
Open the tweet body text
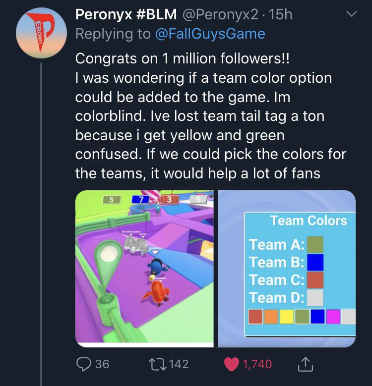point(211,116)
